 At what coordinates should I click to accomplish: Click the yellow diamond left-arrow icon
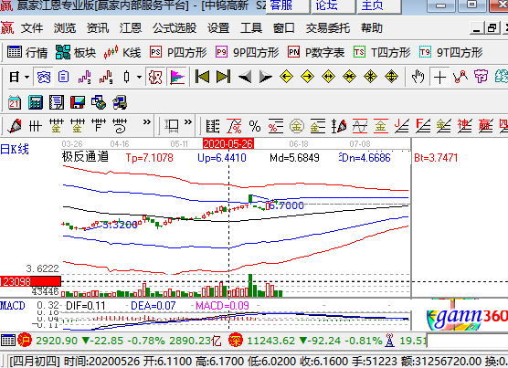pos(286,77)
